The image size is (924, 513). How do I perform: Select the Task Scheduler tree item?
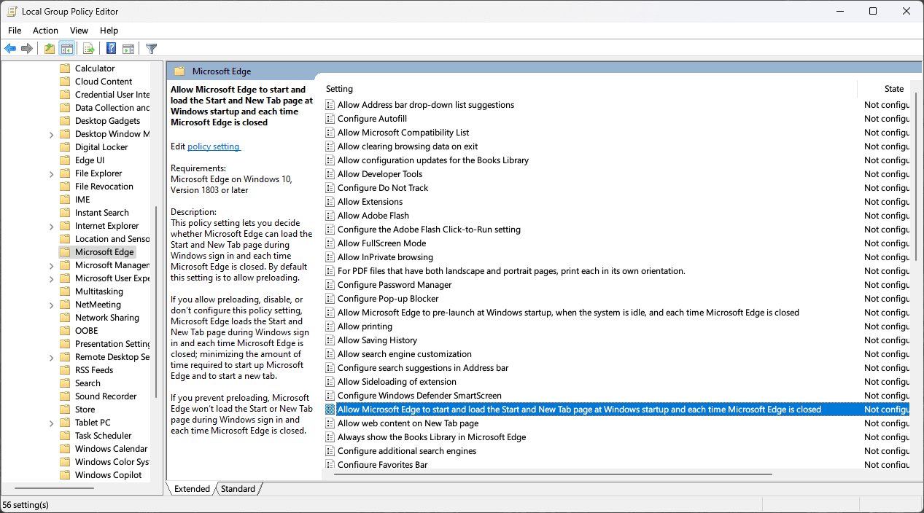click(x=103, y=436)
